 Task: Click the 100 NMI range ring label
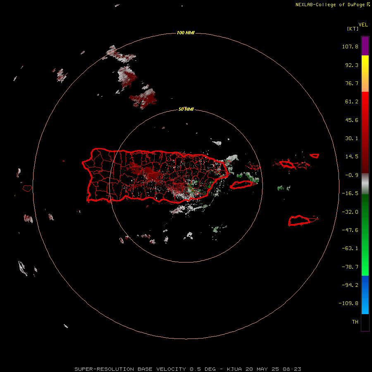pos(186,33)
